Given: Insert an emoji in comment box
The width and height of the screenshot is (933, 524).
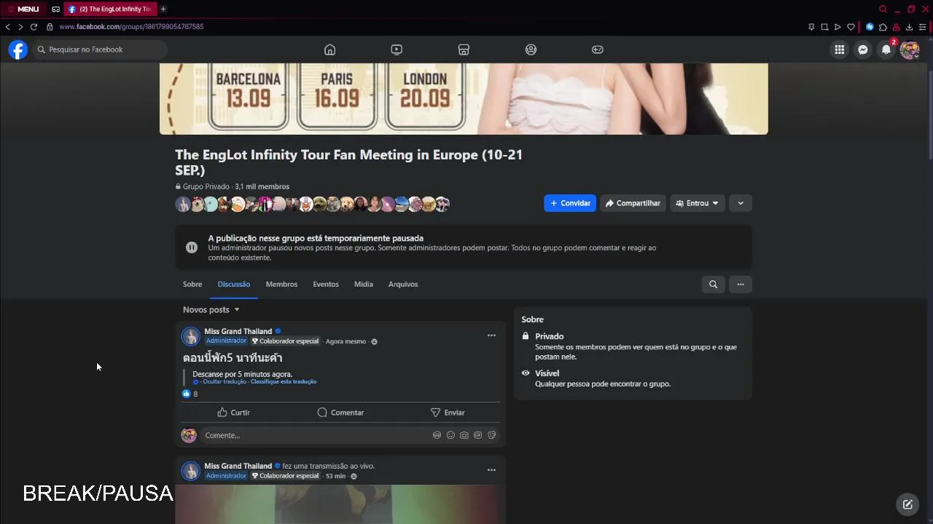Looking at the screenshot, I should click(x=450, y=435).
